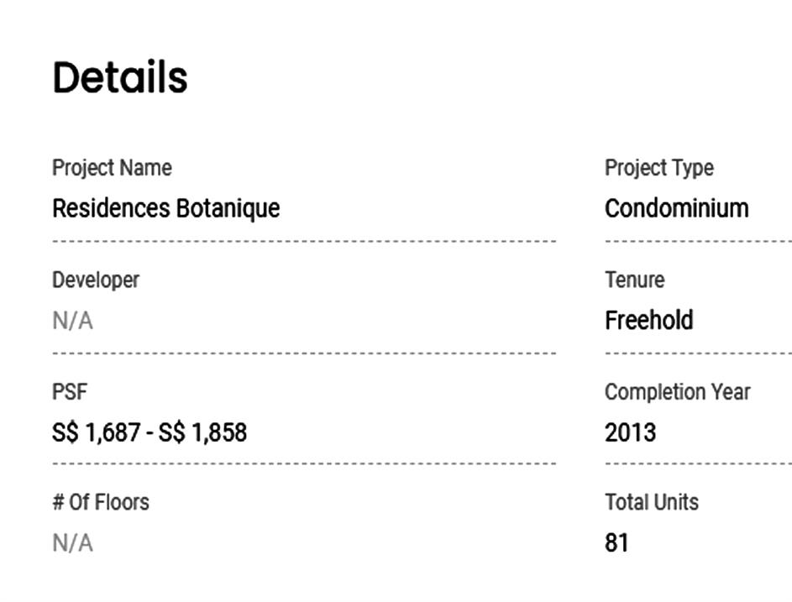792x602 pixels.
Task: Click the PSF label
Action: [x=69, y=391]
